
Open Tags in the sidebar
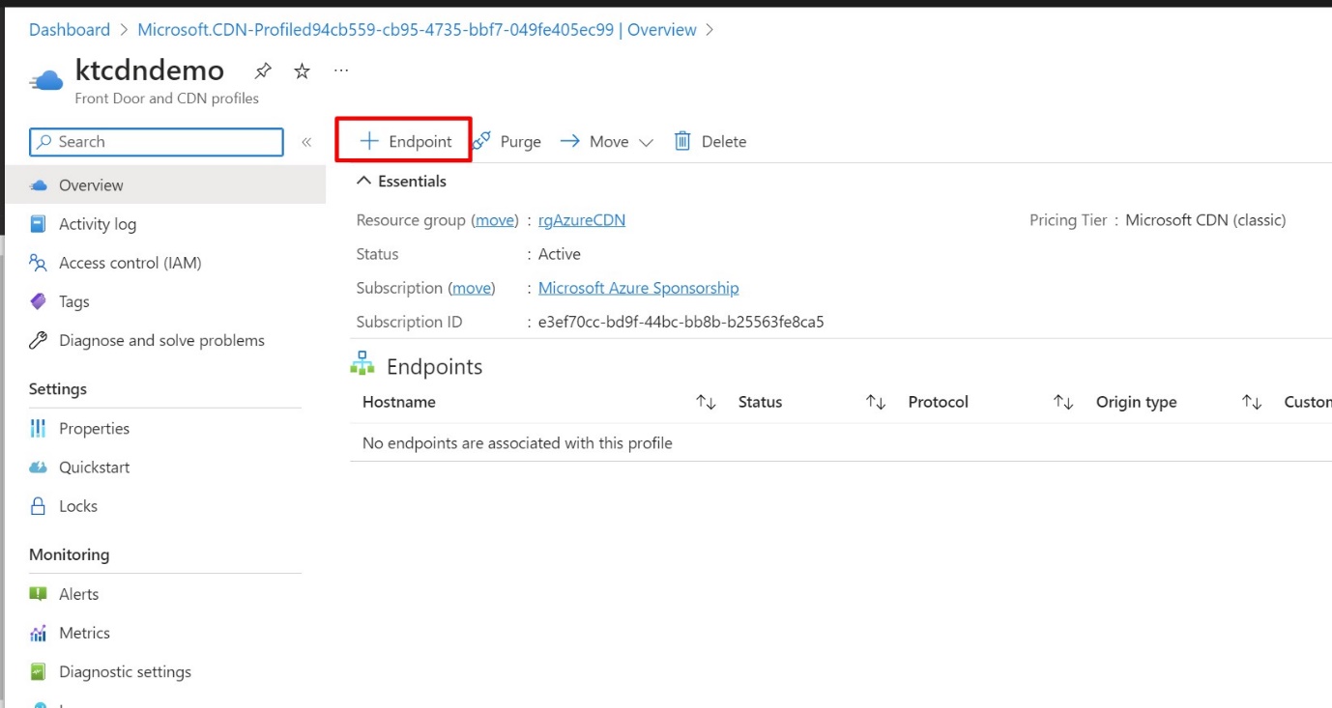pos(73,301)
